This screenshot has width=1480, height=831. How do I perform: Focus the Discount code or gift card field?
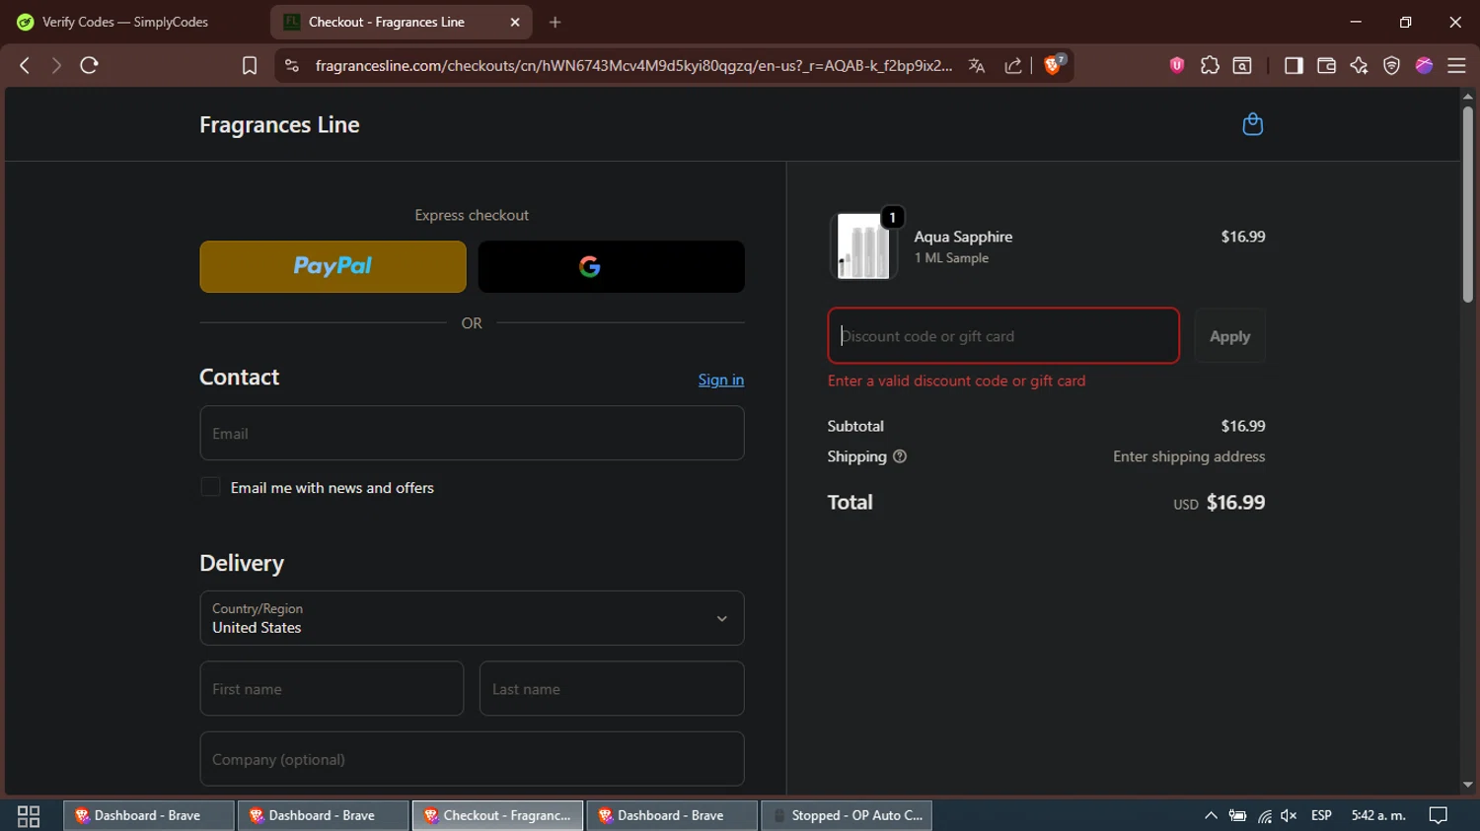[1003, 336]
